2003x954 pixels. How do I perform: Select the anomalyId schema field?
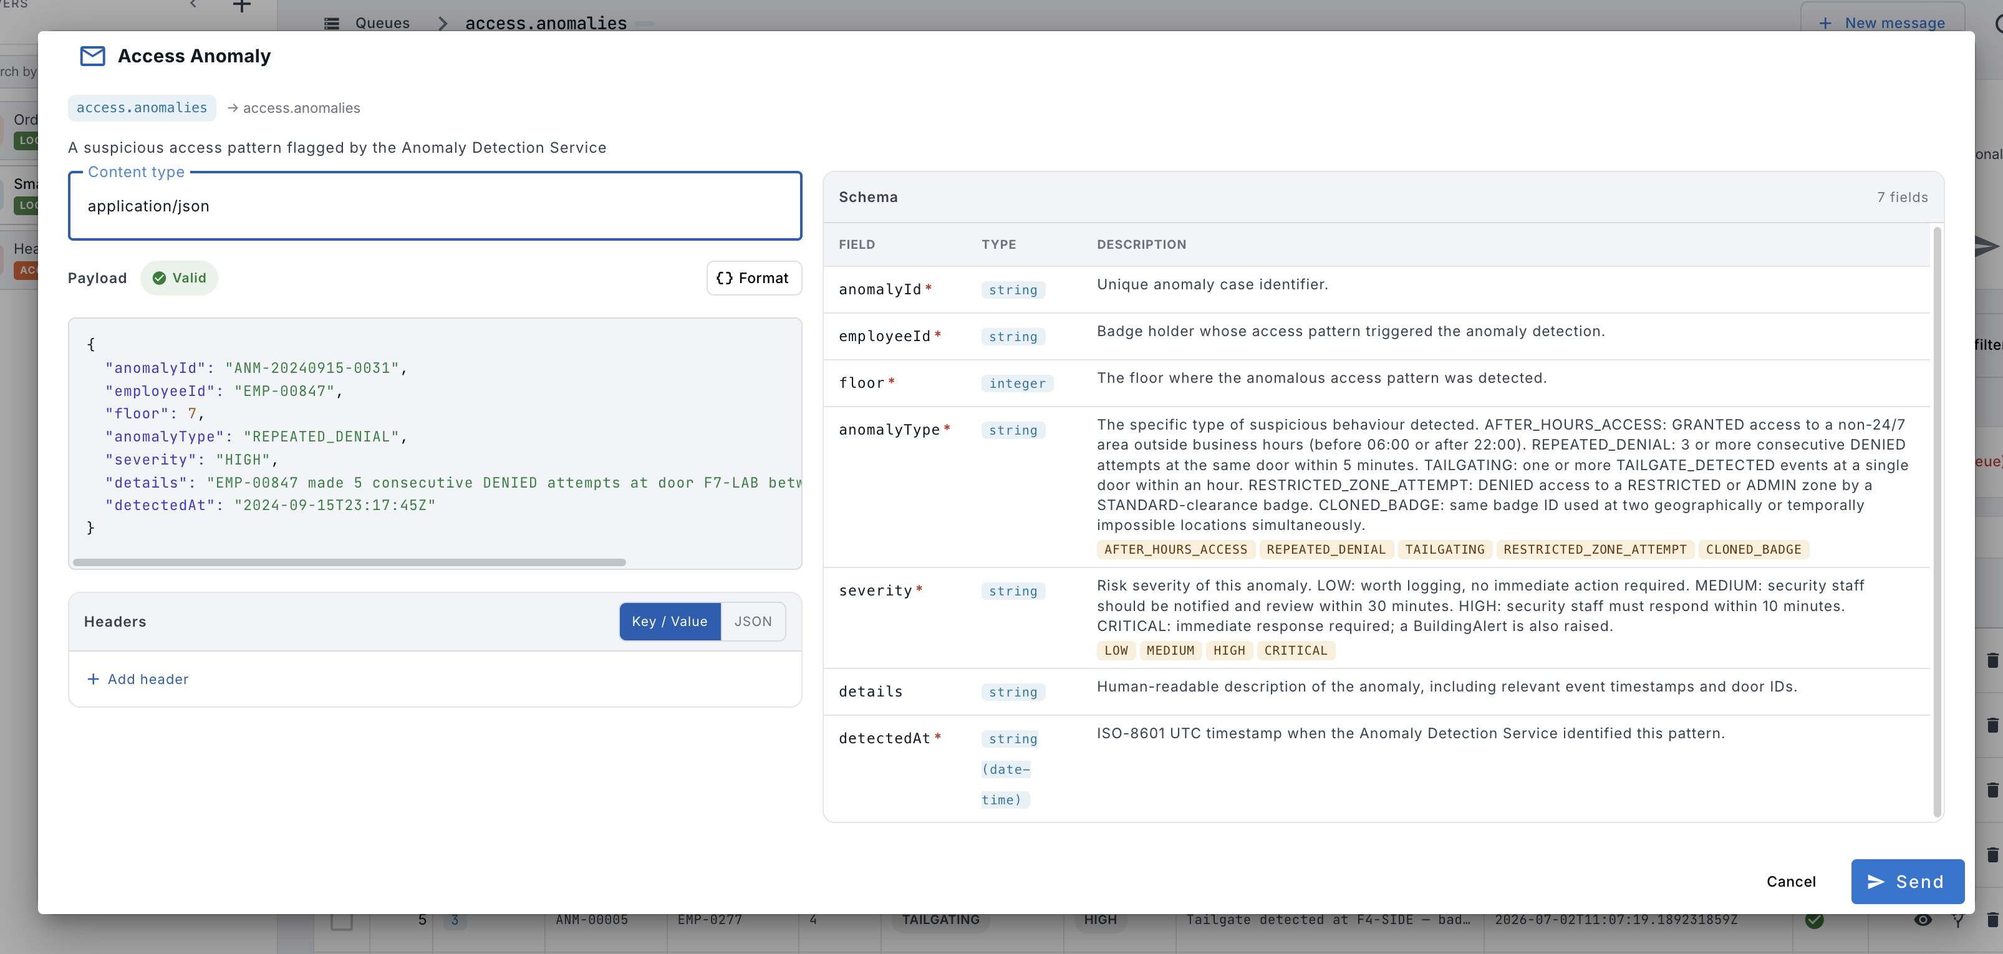pos(1376,289)
